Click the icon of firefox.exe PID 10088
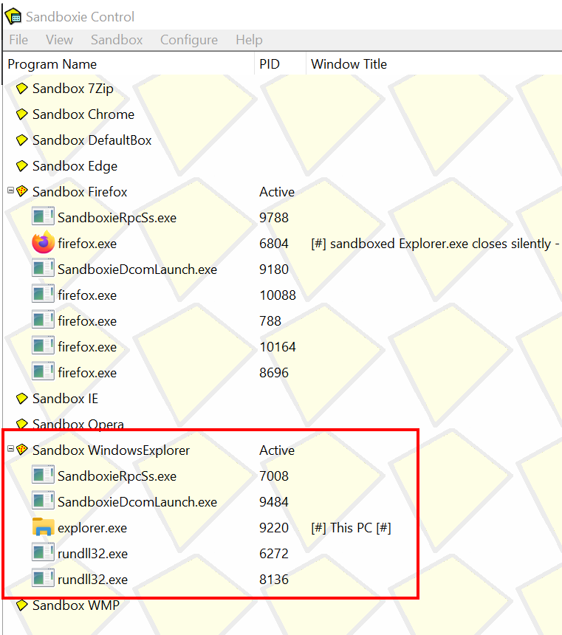 43,294
